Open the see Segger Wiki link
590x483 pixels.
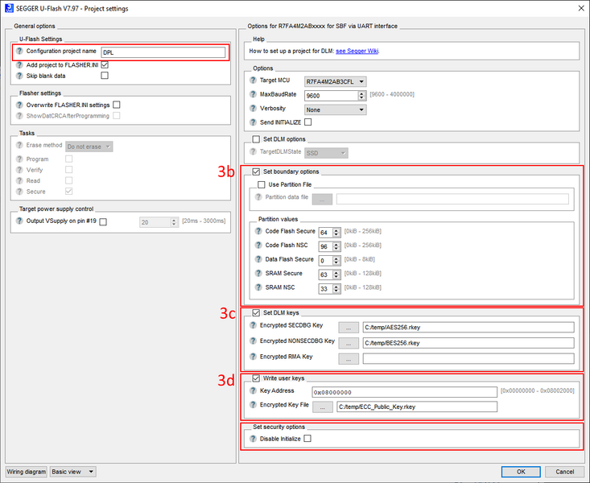point(357,51)
